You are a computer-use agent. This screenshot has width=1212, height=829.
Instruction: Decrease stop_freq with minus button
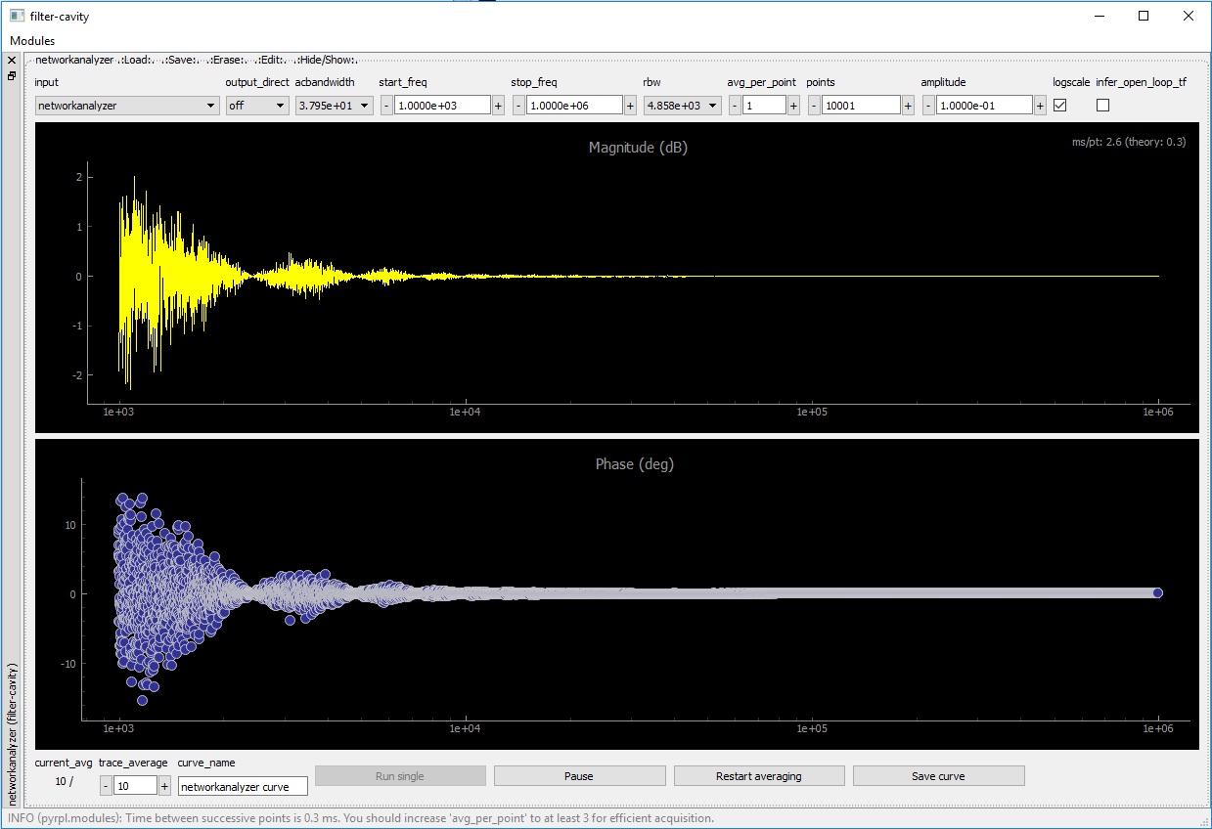[518, 106]
